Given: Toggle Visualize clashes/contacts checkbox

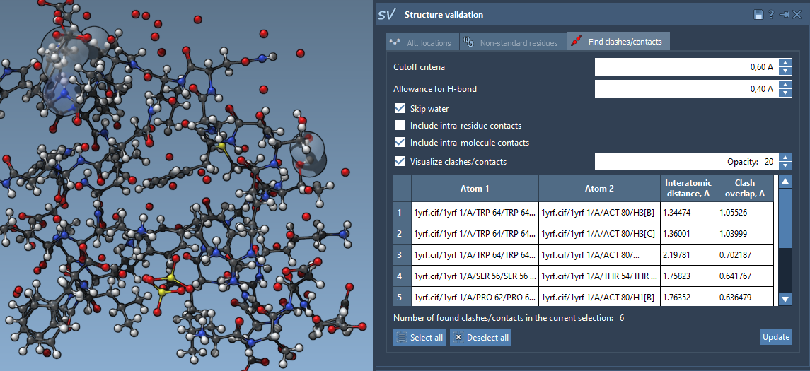Looking at the screenshot, I should pyautogui.click(x=400, y=162).
